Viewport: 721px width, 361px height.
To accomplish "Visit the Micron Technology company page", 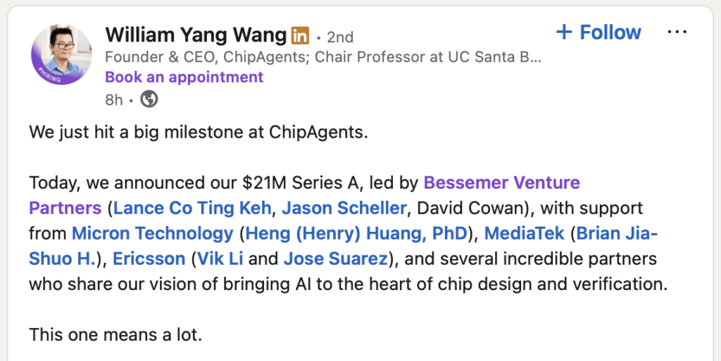I will [x=152, y=233].
